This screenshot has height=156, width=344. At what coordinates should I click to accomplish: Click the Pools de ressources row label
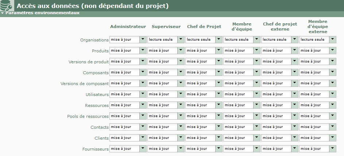pyautogui.click(x=88, y=117)
